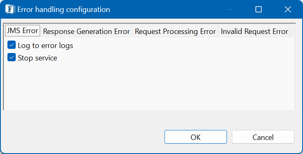Click the 'Error handling configuration' title text

[x=64, y=10]
